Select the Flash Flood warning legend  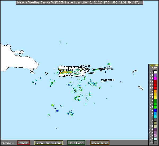[76, 143]
